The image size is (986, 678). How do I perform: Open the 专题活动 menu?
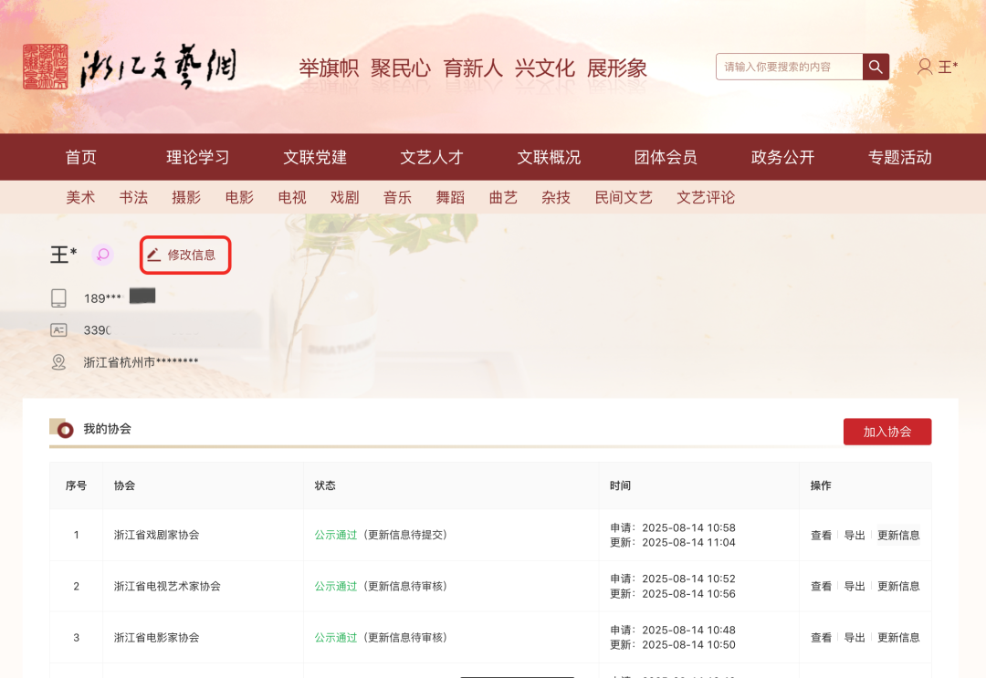point(900,157)
